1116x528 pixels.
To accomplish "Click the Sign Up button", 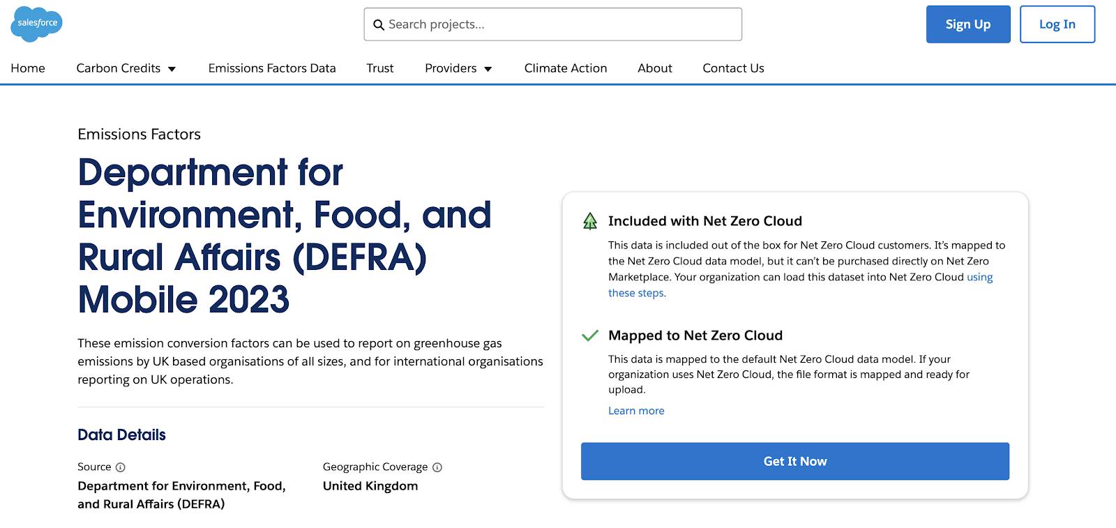I will [x=968, y=24].
